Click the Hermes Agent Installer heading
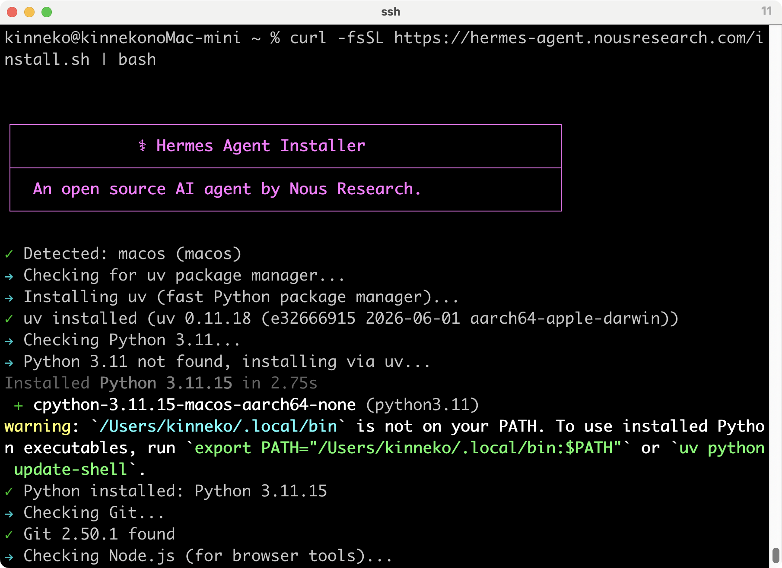Viewport: 782px width, 568px height. [x=261, y=146]
